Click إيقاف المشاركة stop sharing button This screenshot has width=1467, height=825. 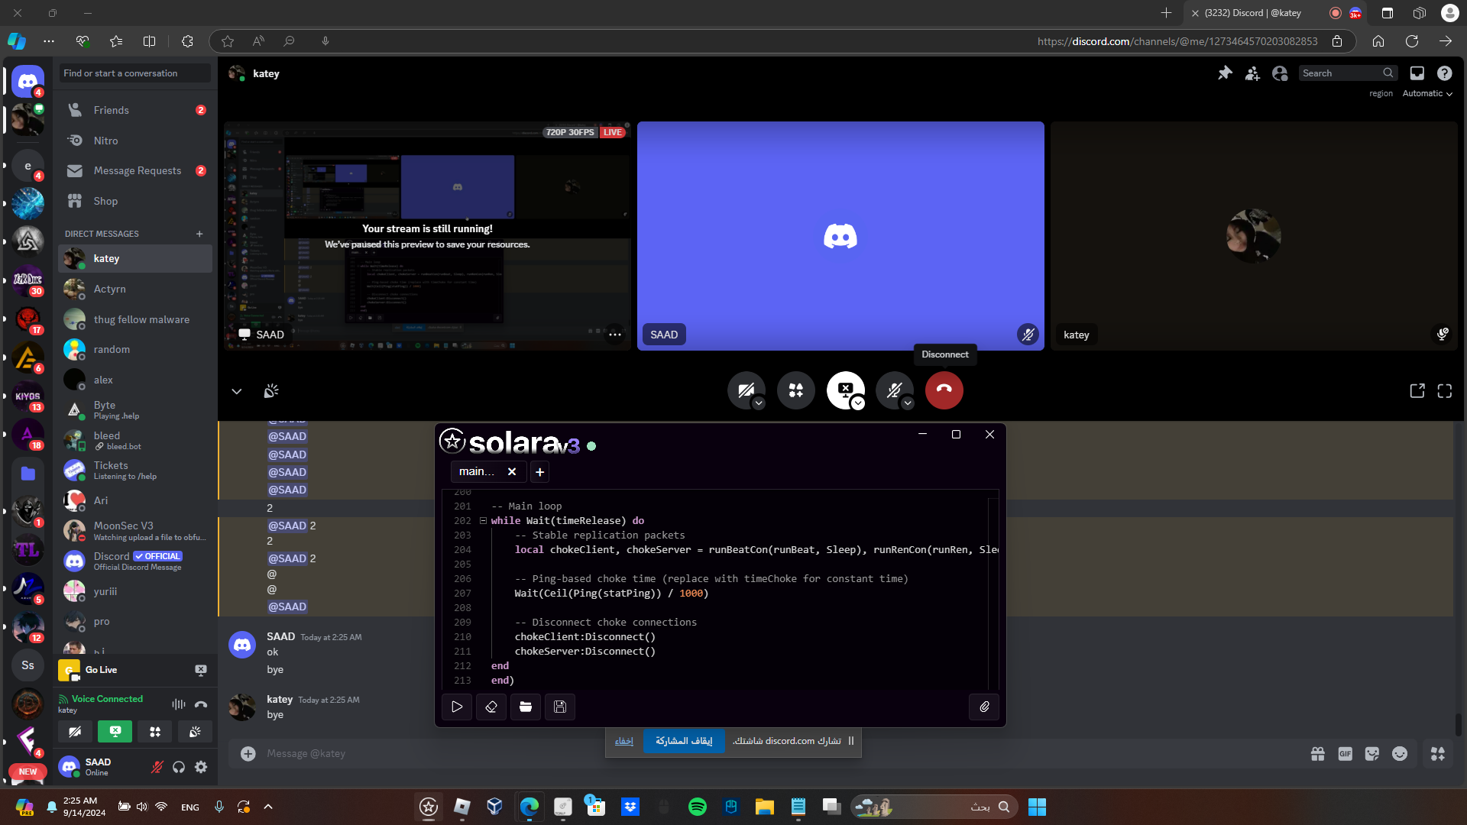(684, 741)
